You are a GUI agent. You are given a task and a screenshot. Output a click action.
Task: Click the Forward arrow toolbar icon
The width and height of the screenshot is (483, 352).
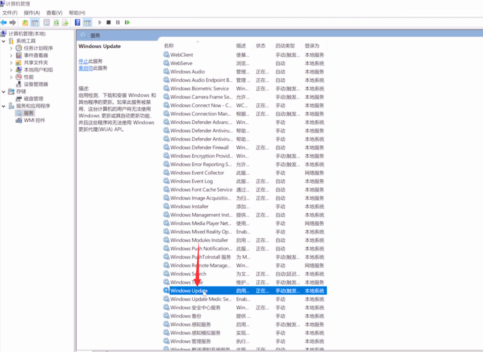(x=13, y=22)
